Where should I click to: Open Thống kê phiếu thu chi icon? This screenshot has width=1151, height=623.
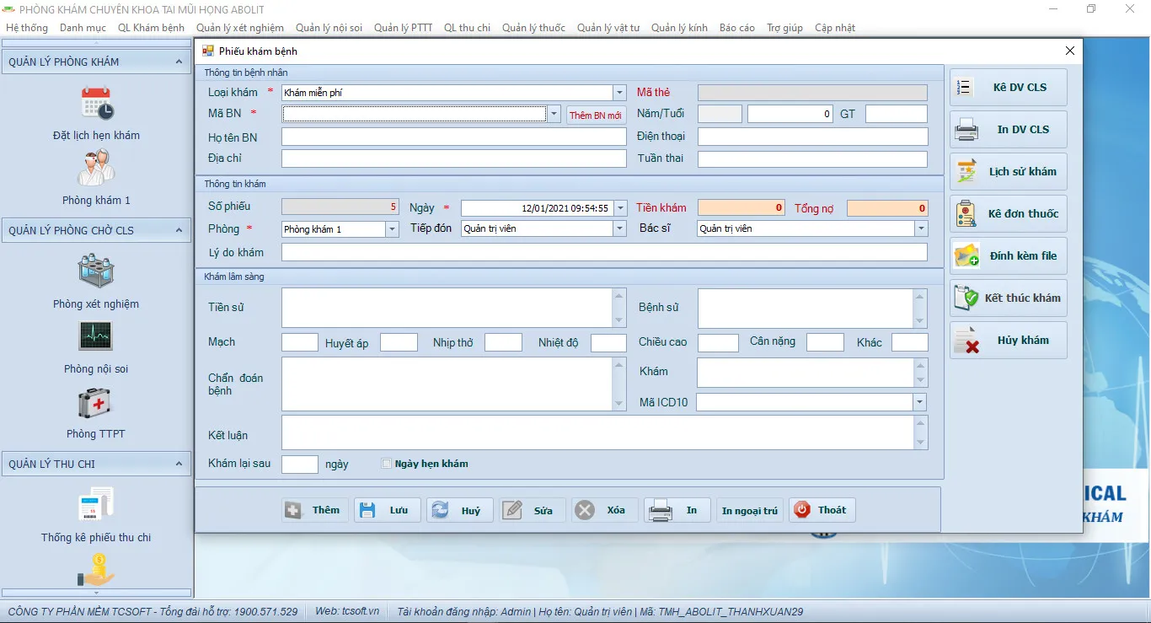click(96, 505)
